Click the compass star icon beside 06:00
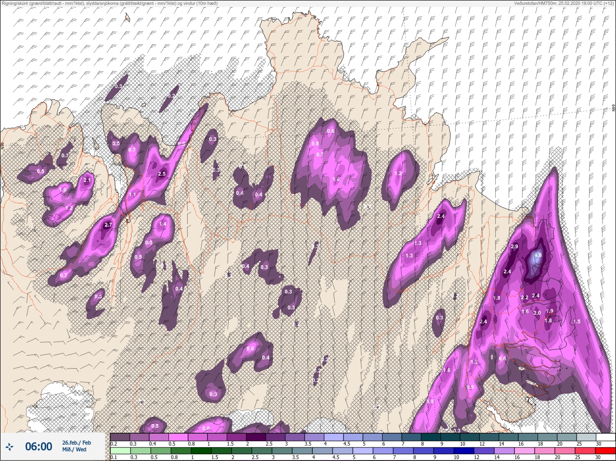Image resolution: width=616 pixels, height=461 pixels. (10, 447)
